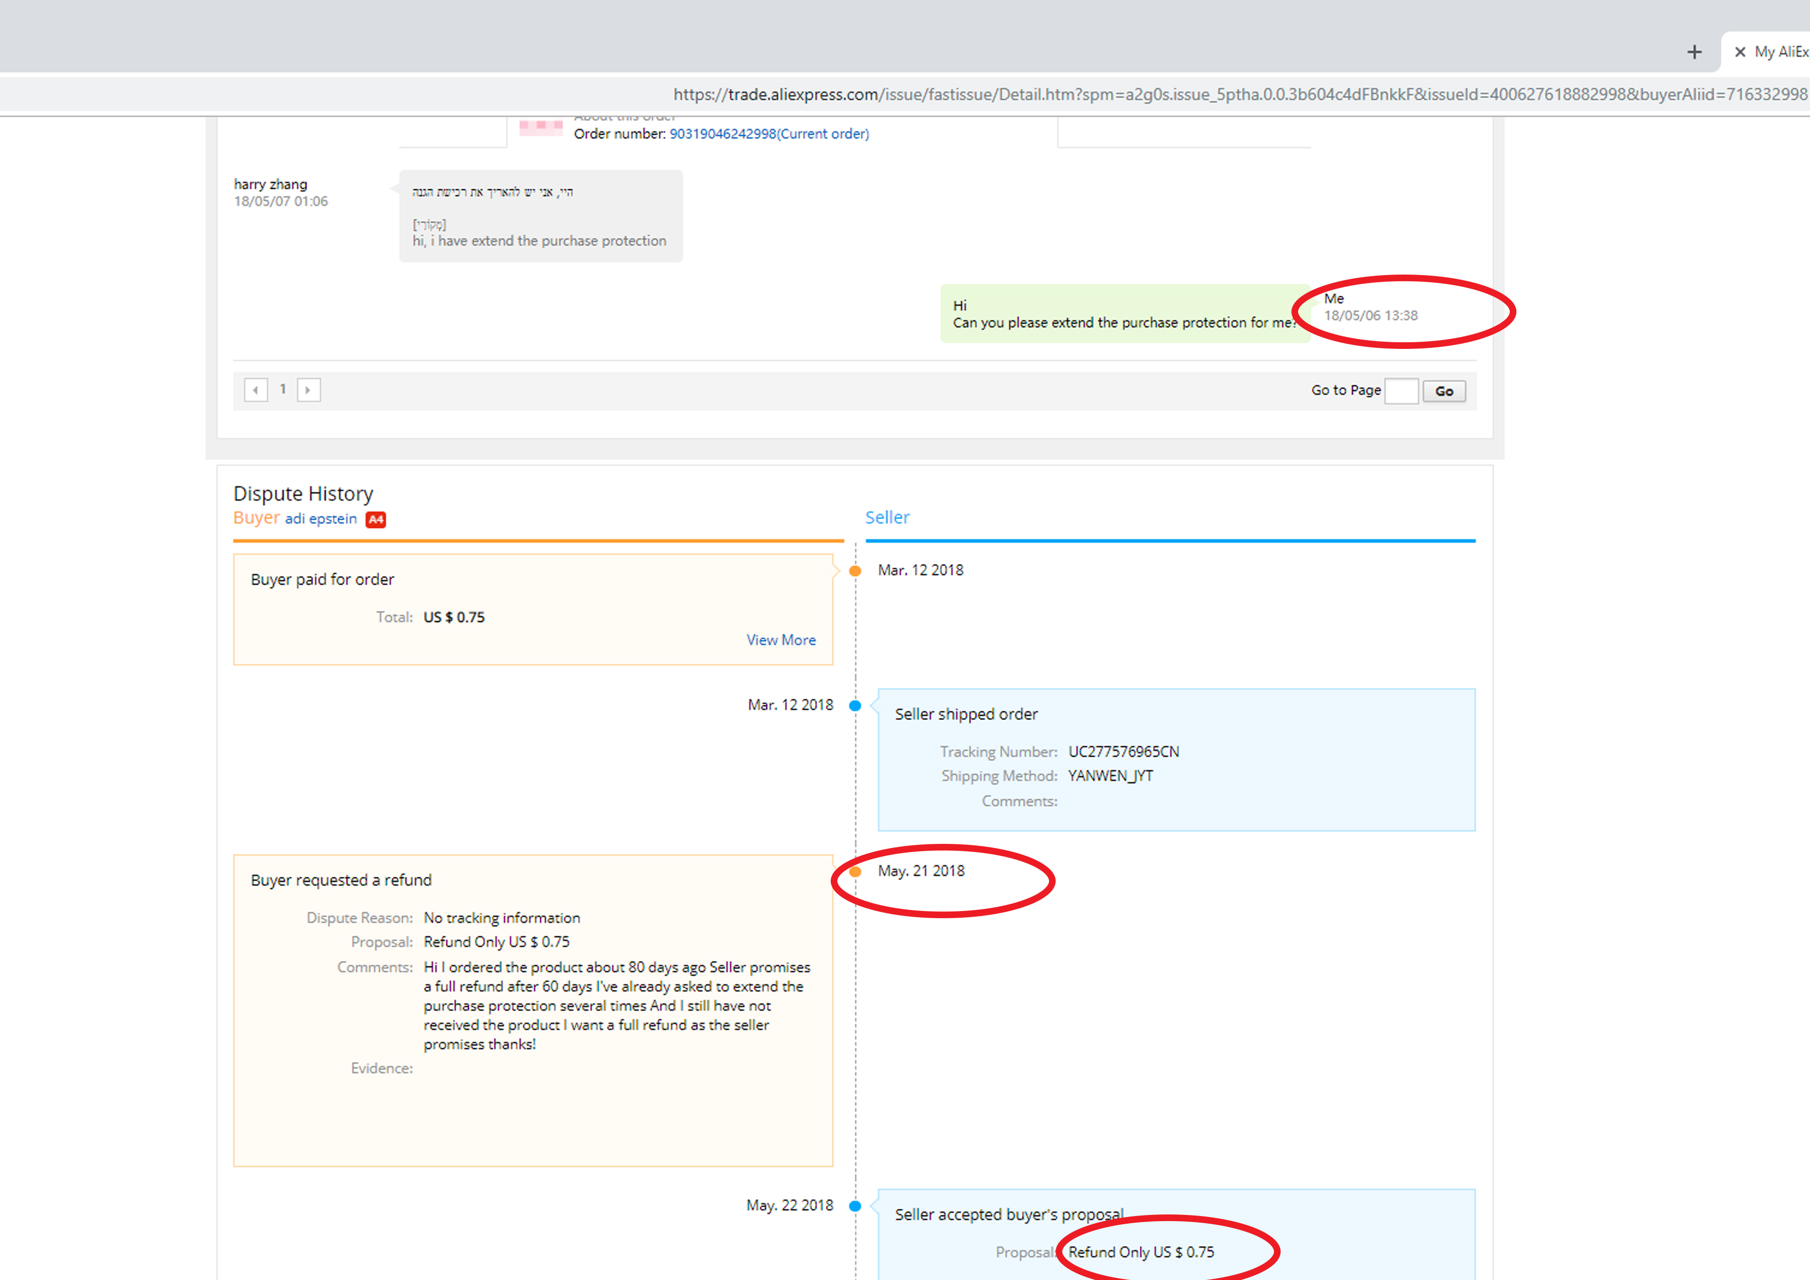This screenshot has height=1280, width=1810.
Task: Select page 1 in pagination
Action: coord(282,390)
